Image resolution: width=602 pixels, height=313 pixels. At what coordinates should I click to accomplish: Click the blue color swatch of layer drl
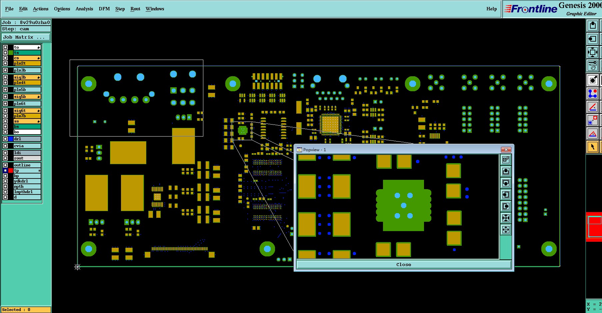tap(11, 139)
